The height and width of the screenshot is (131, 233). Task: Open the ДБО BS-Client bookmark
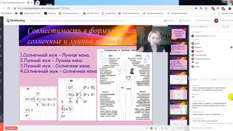[x=91, y=13]
